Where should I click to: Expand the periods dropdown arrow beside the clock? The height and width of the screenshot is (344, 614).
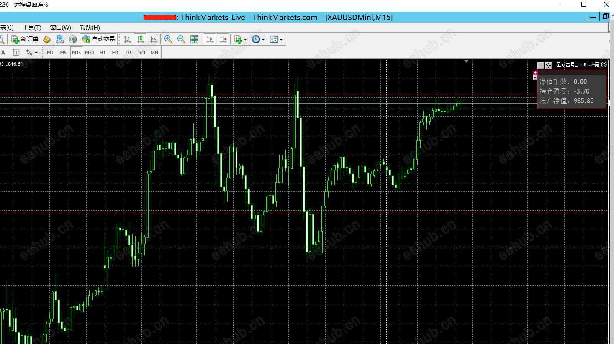pos(263,40)
